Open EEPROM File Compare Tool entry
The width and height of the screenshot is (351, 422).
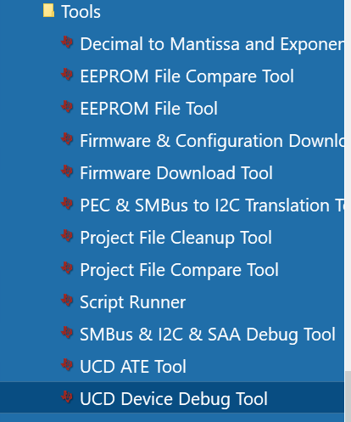pyautogui.click(x=187, y=76)
